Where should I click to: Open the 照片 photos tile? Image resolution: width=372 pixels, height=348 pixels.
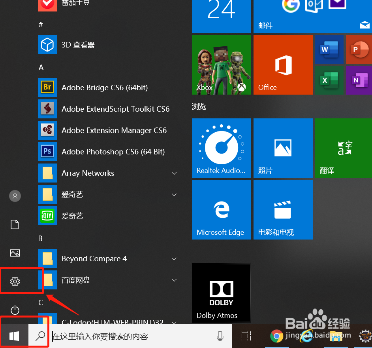pyautogui.click(x=283, y=148)
